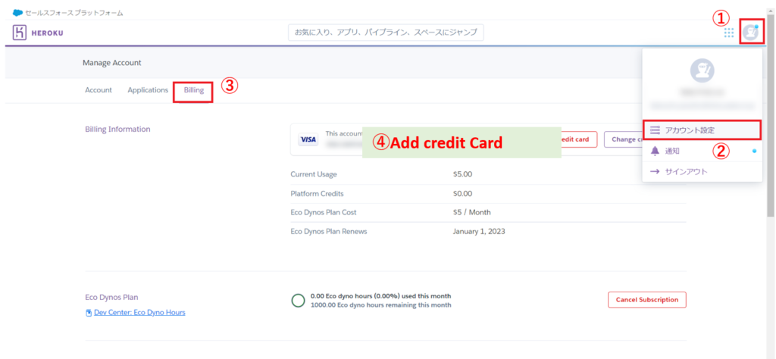Select アカウント設定 from the user menu
This screenshot has height=359, width=776.
(x=690, y=130)
